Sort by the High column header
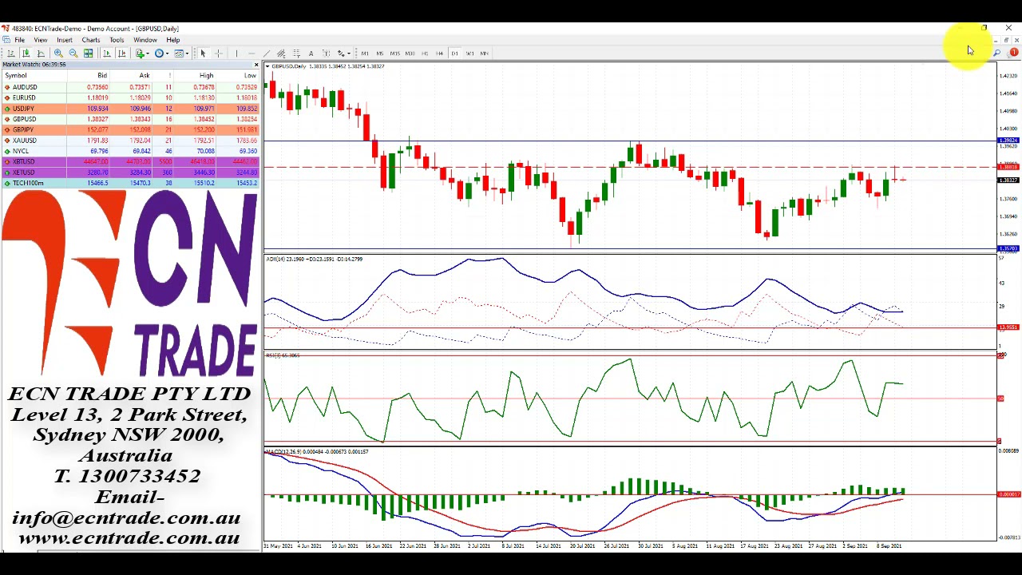 196,76
